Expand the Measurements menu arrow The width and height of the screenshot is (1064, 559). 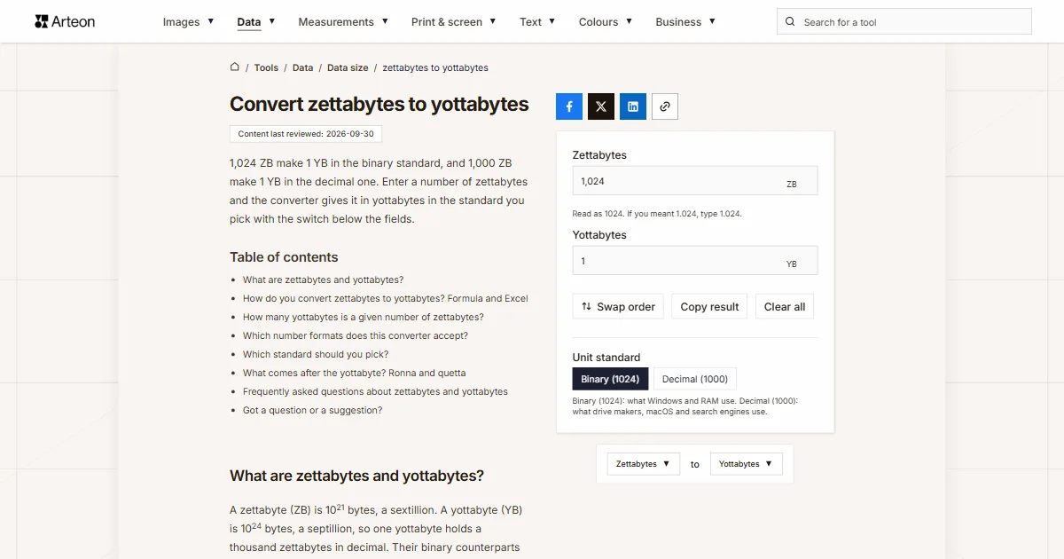point(385,21)
